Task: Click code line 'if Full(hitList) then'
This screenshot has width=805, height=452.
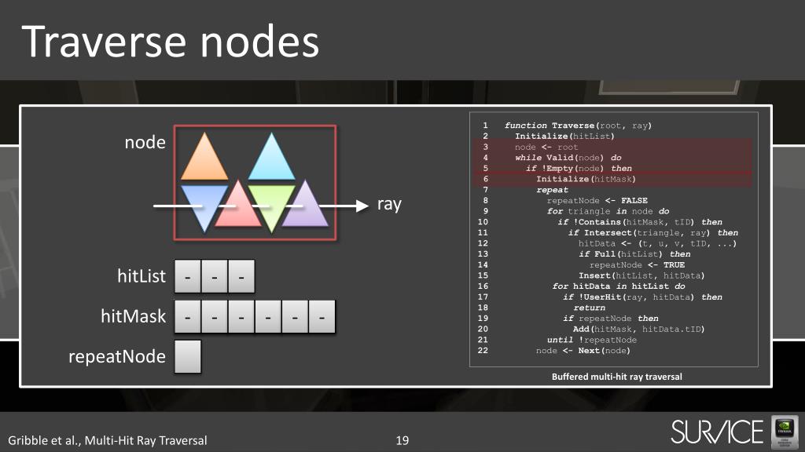Action: click(x=634, y=255)
